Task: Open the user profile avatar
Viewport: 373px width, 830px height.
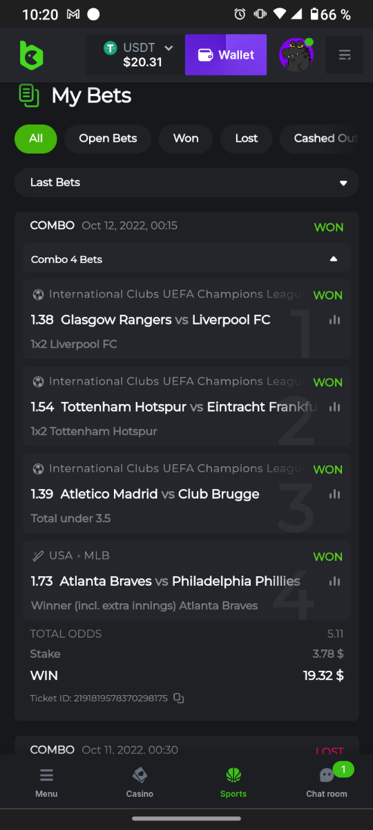Action: 296,55
